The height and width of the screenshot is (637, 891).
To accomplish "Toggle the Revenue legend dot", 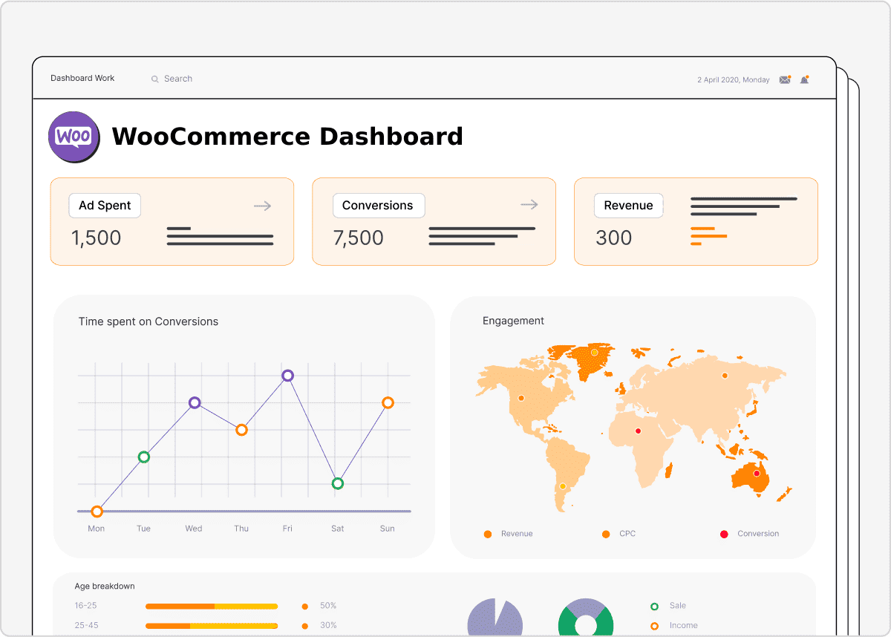I will pos(488,534).
